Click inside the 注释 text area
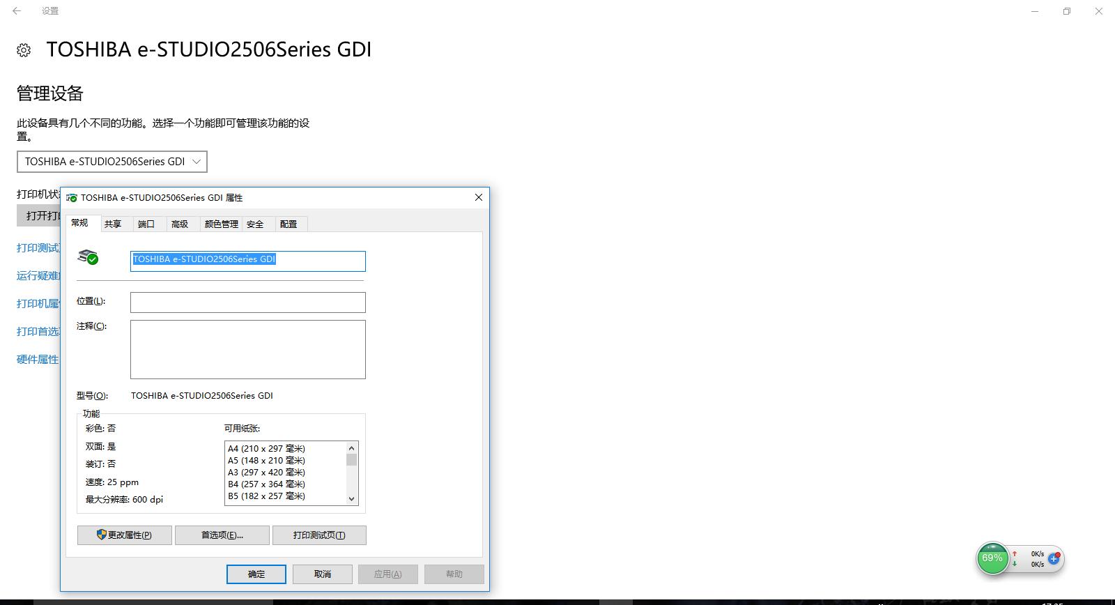The image size is (1115, 605). [x=248, y=349]
